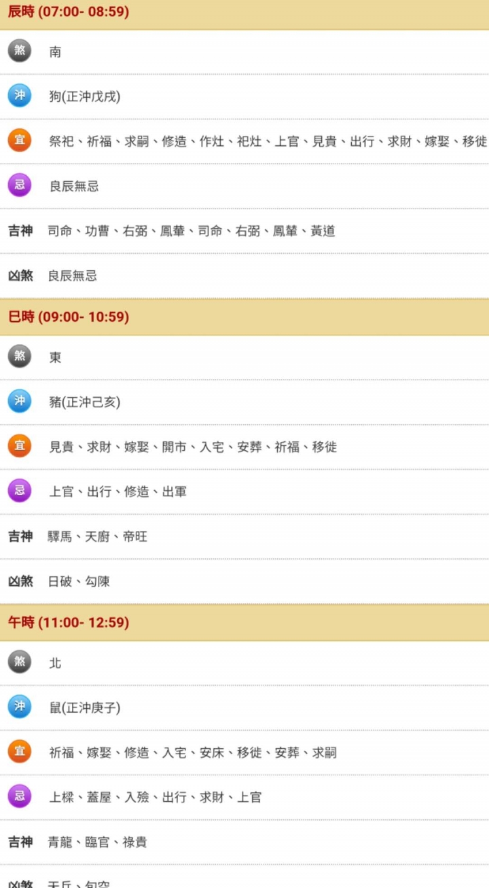Select the orange 宜 icon in 午時 section
489x888 pixels.
point(20,752)
